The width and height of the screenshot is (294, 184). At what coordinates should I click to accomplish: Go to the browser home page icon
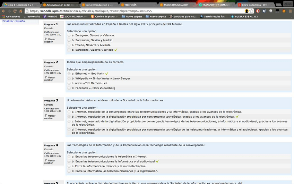(x=21, y=11)
